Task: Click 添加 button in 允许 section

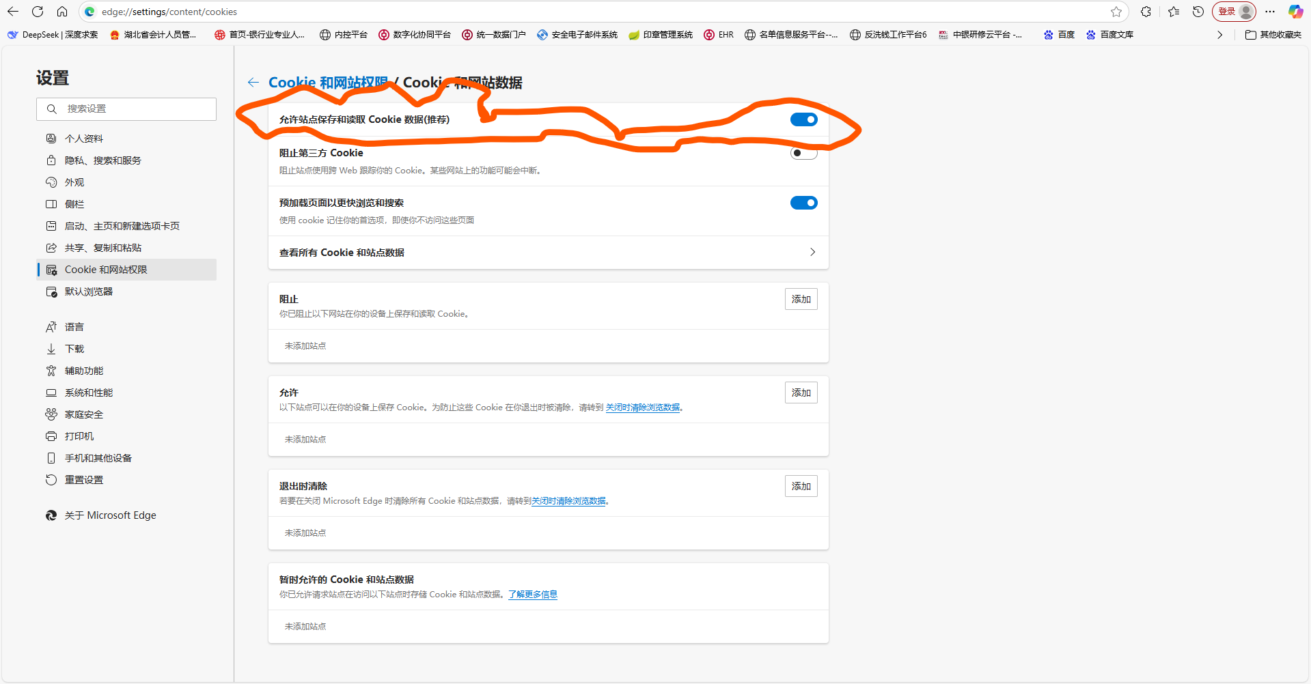Action: click(x=801, y=393)
